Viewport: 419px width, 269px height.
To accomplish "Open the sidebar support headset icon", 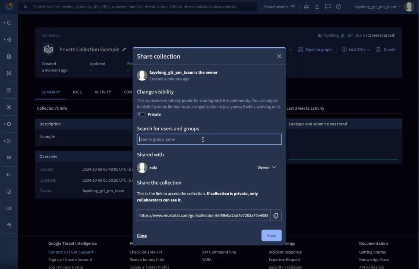I will point(9,225).
